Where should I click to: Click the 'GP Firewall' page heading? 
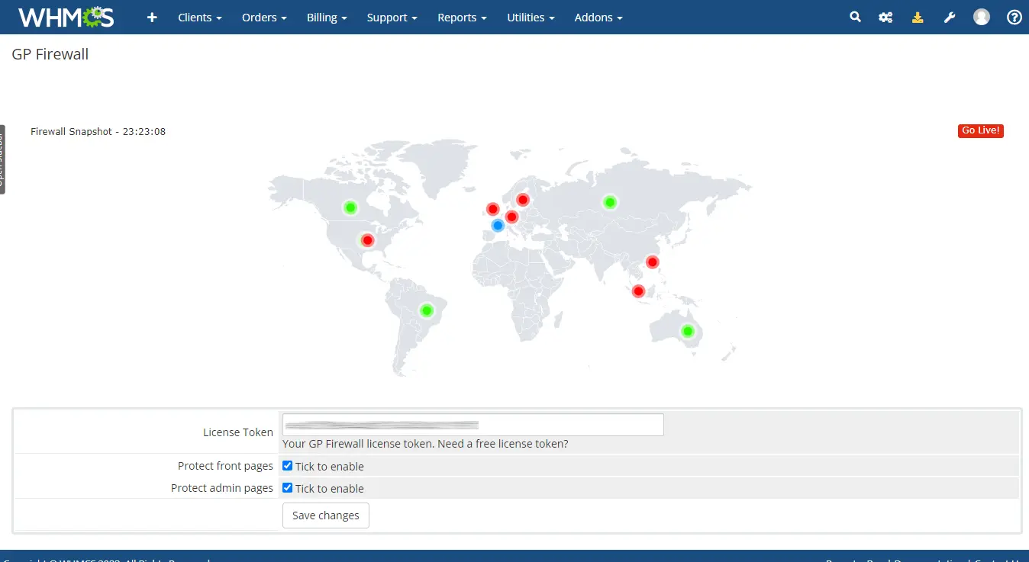[x=50, y=54]
